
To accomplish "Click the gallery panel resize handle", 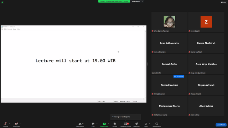I will 147,64.
